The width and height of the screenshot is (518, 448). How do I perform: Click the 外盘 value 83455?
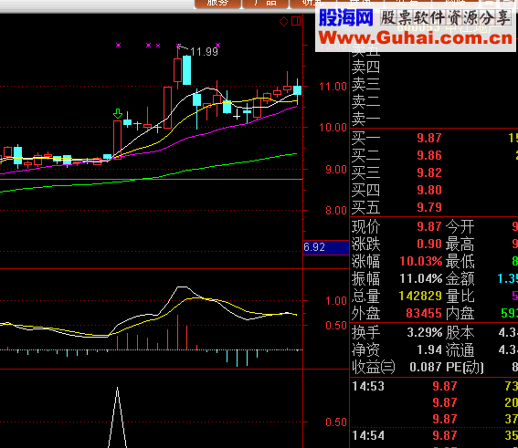424,313
